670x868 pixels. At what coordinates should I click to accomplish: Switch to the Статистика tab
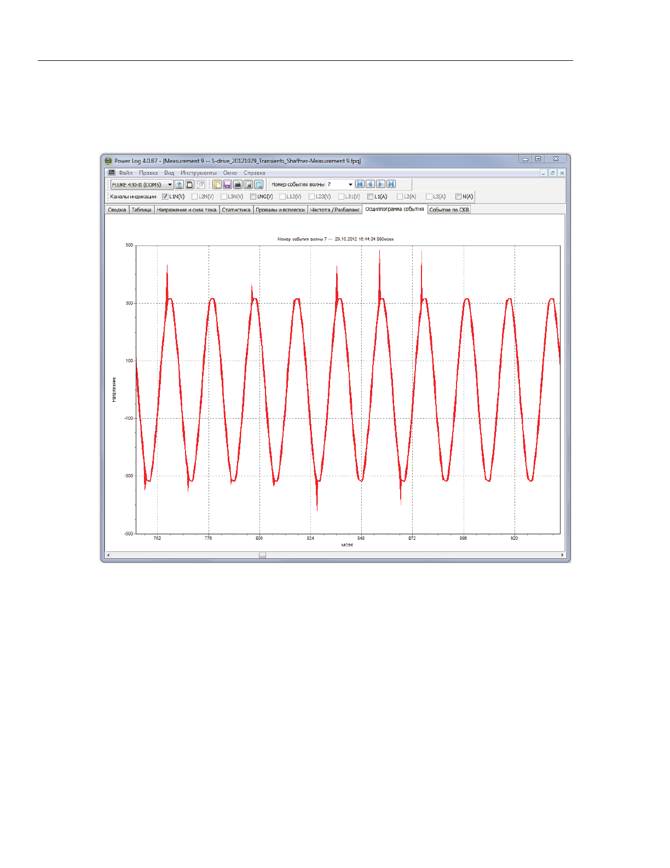(236, 210)
